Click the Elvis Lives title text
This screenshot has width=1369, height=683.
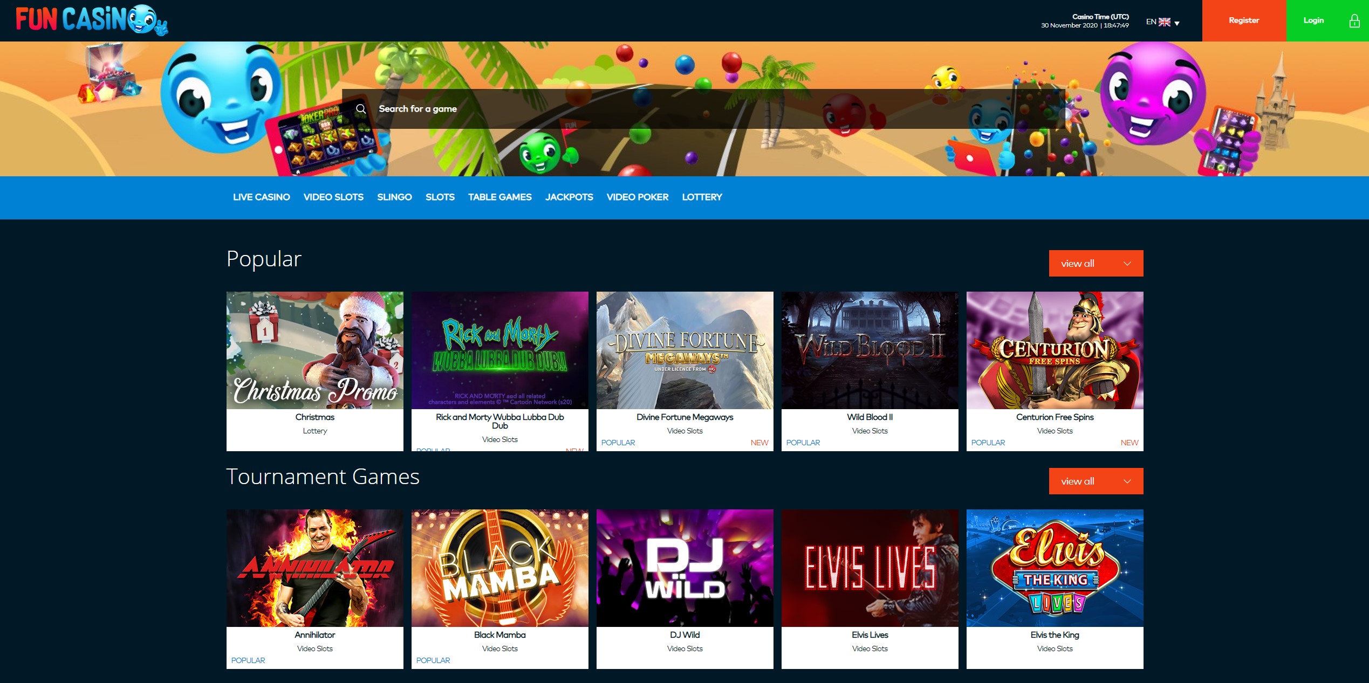coord(870,635)
